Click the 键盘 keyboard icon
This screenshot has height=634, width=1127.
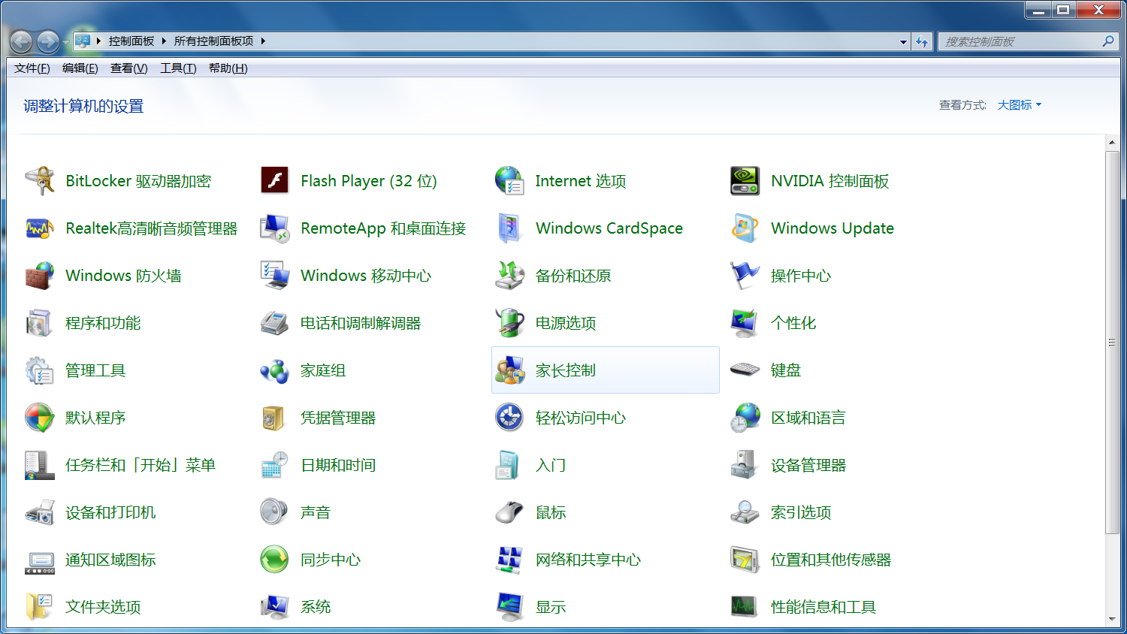[745, 370]
